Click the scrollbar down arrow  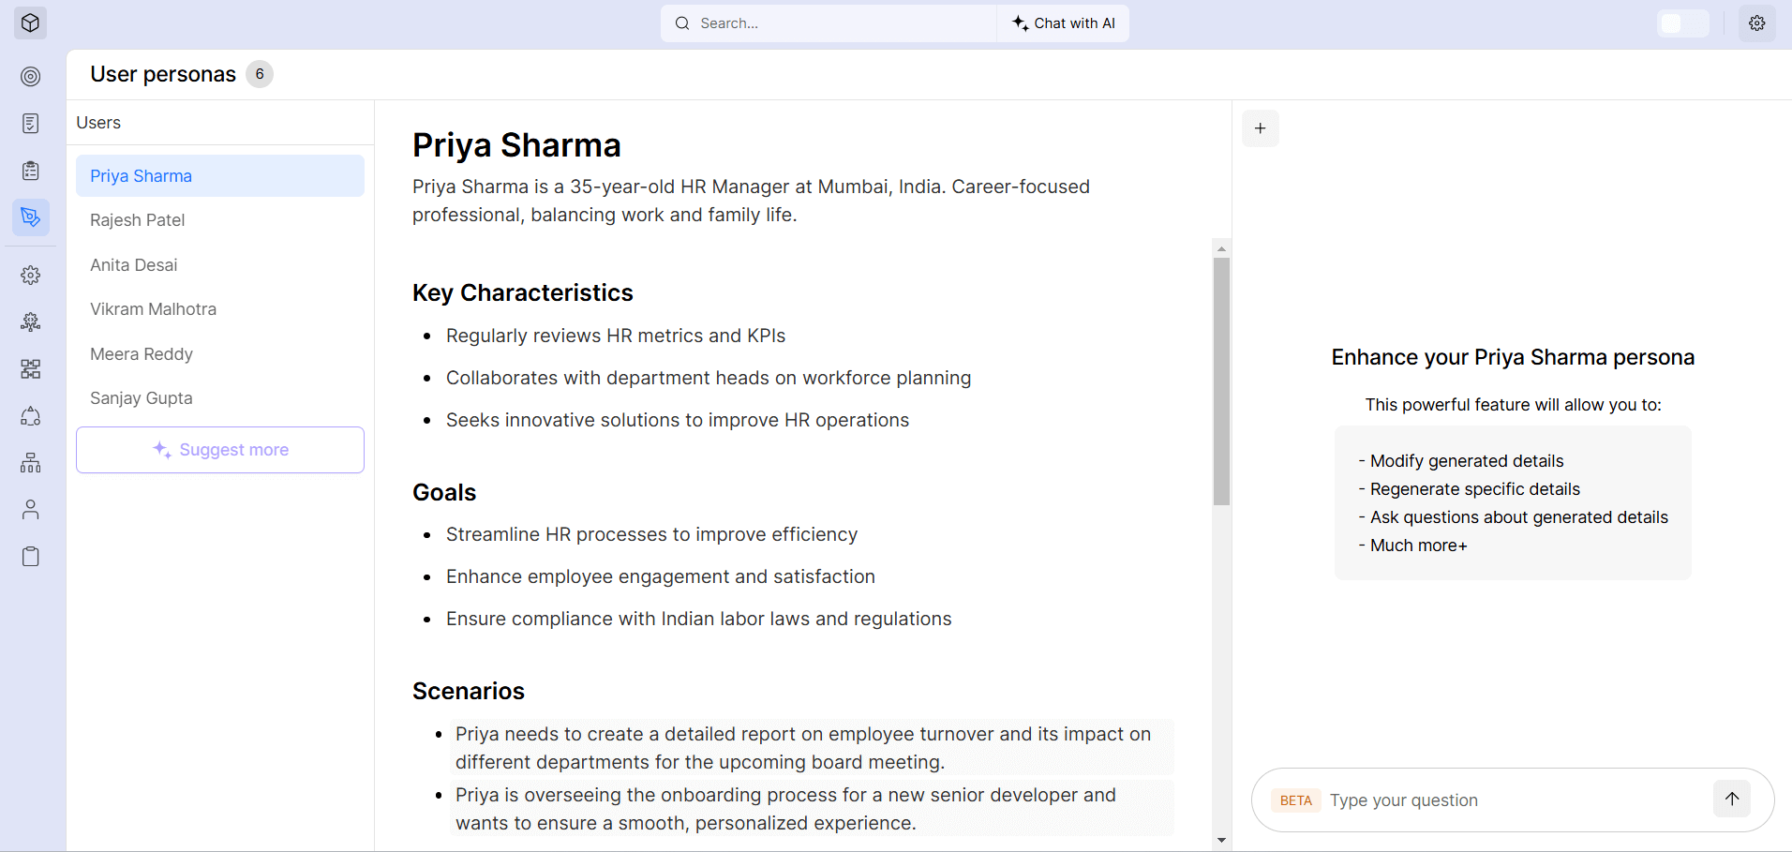point(1221,841)
